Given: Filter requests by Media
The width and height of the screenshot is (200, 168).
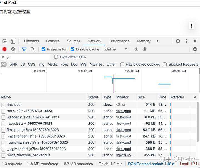Looking at the screenshot, I should [x=52, y=64].
